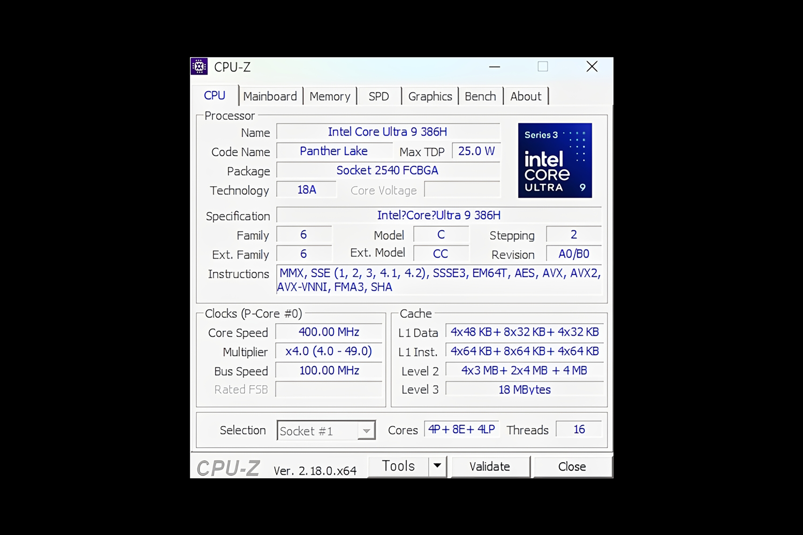Expand the Socket #1 selection combo box
Image resolution: width=803 pixels, height=535 pixels.
(366, 431)
